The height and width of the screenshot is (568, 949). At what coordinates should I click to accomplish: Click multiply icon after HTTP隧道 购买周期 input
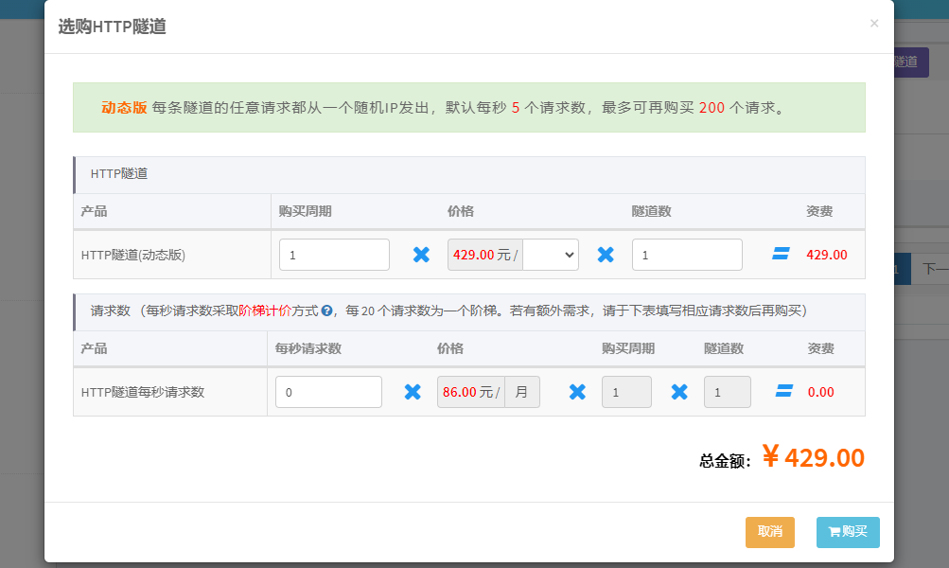click(x=421, y=255)
